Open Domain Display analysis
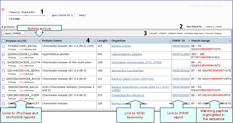The width and height of the screenshot is (233, 123). click(x=214, y=33)
